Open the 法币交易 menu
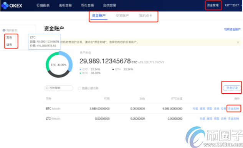Viewport: 243px width, 148px height. pyautogui.click(x=65, y=5)
